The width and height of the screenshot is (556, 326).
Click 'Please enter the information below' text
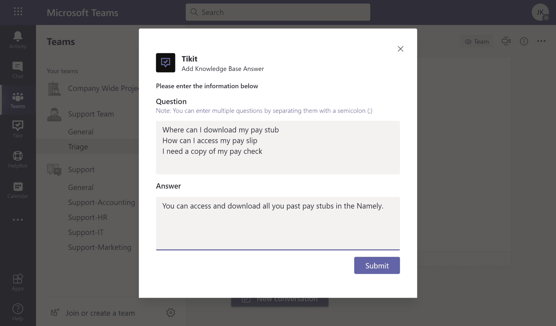click(207, 86)
